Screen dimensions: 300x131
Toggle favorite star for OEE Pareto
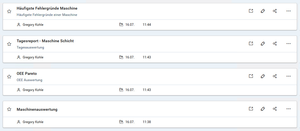[x=9, y=76]
